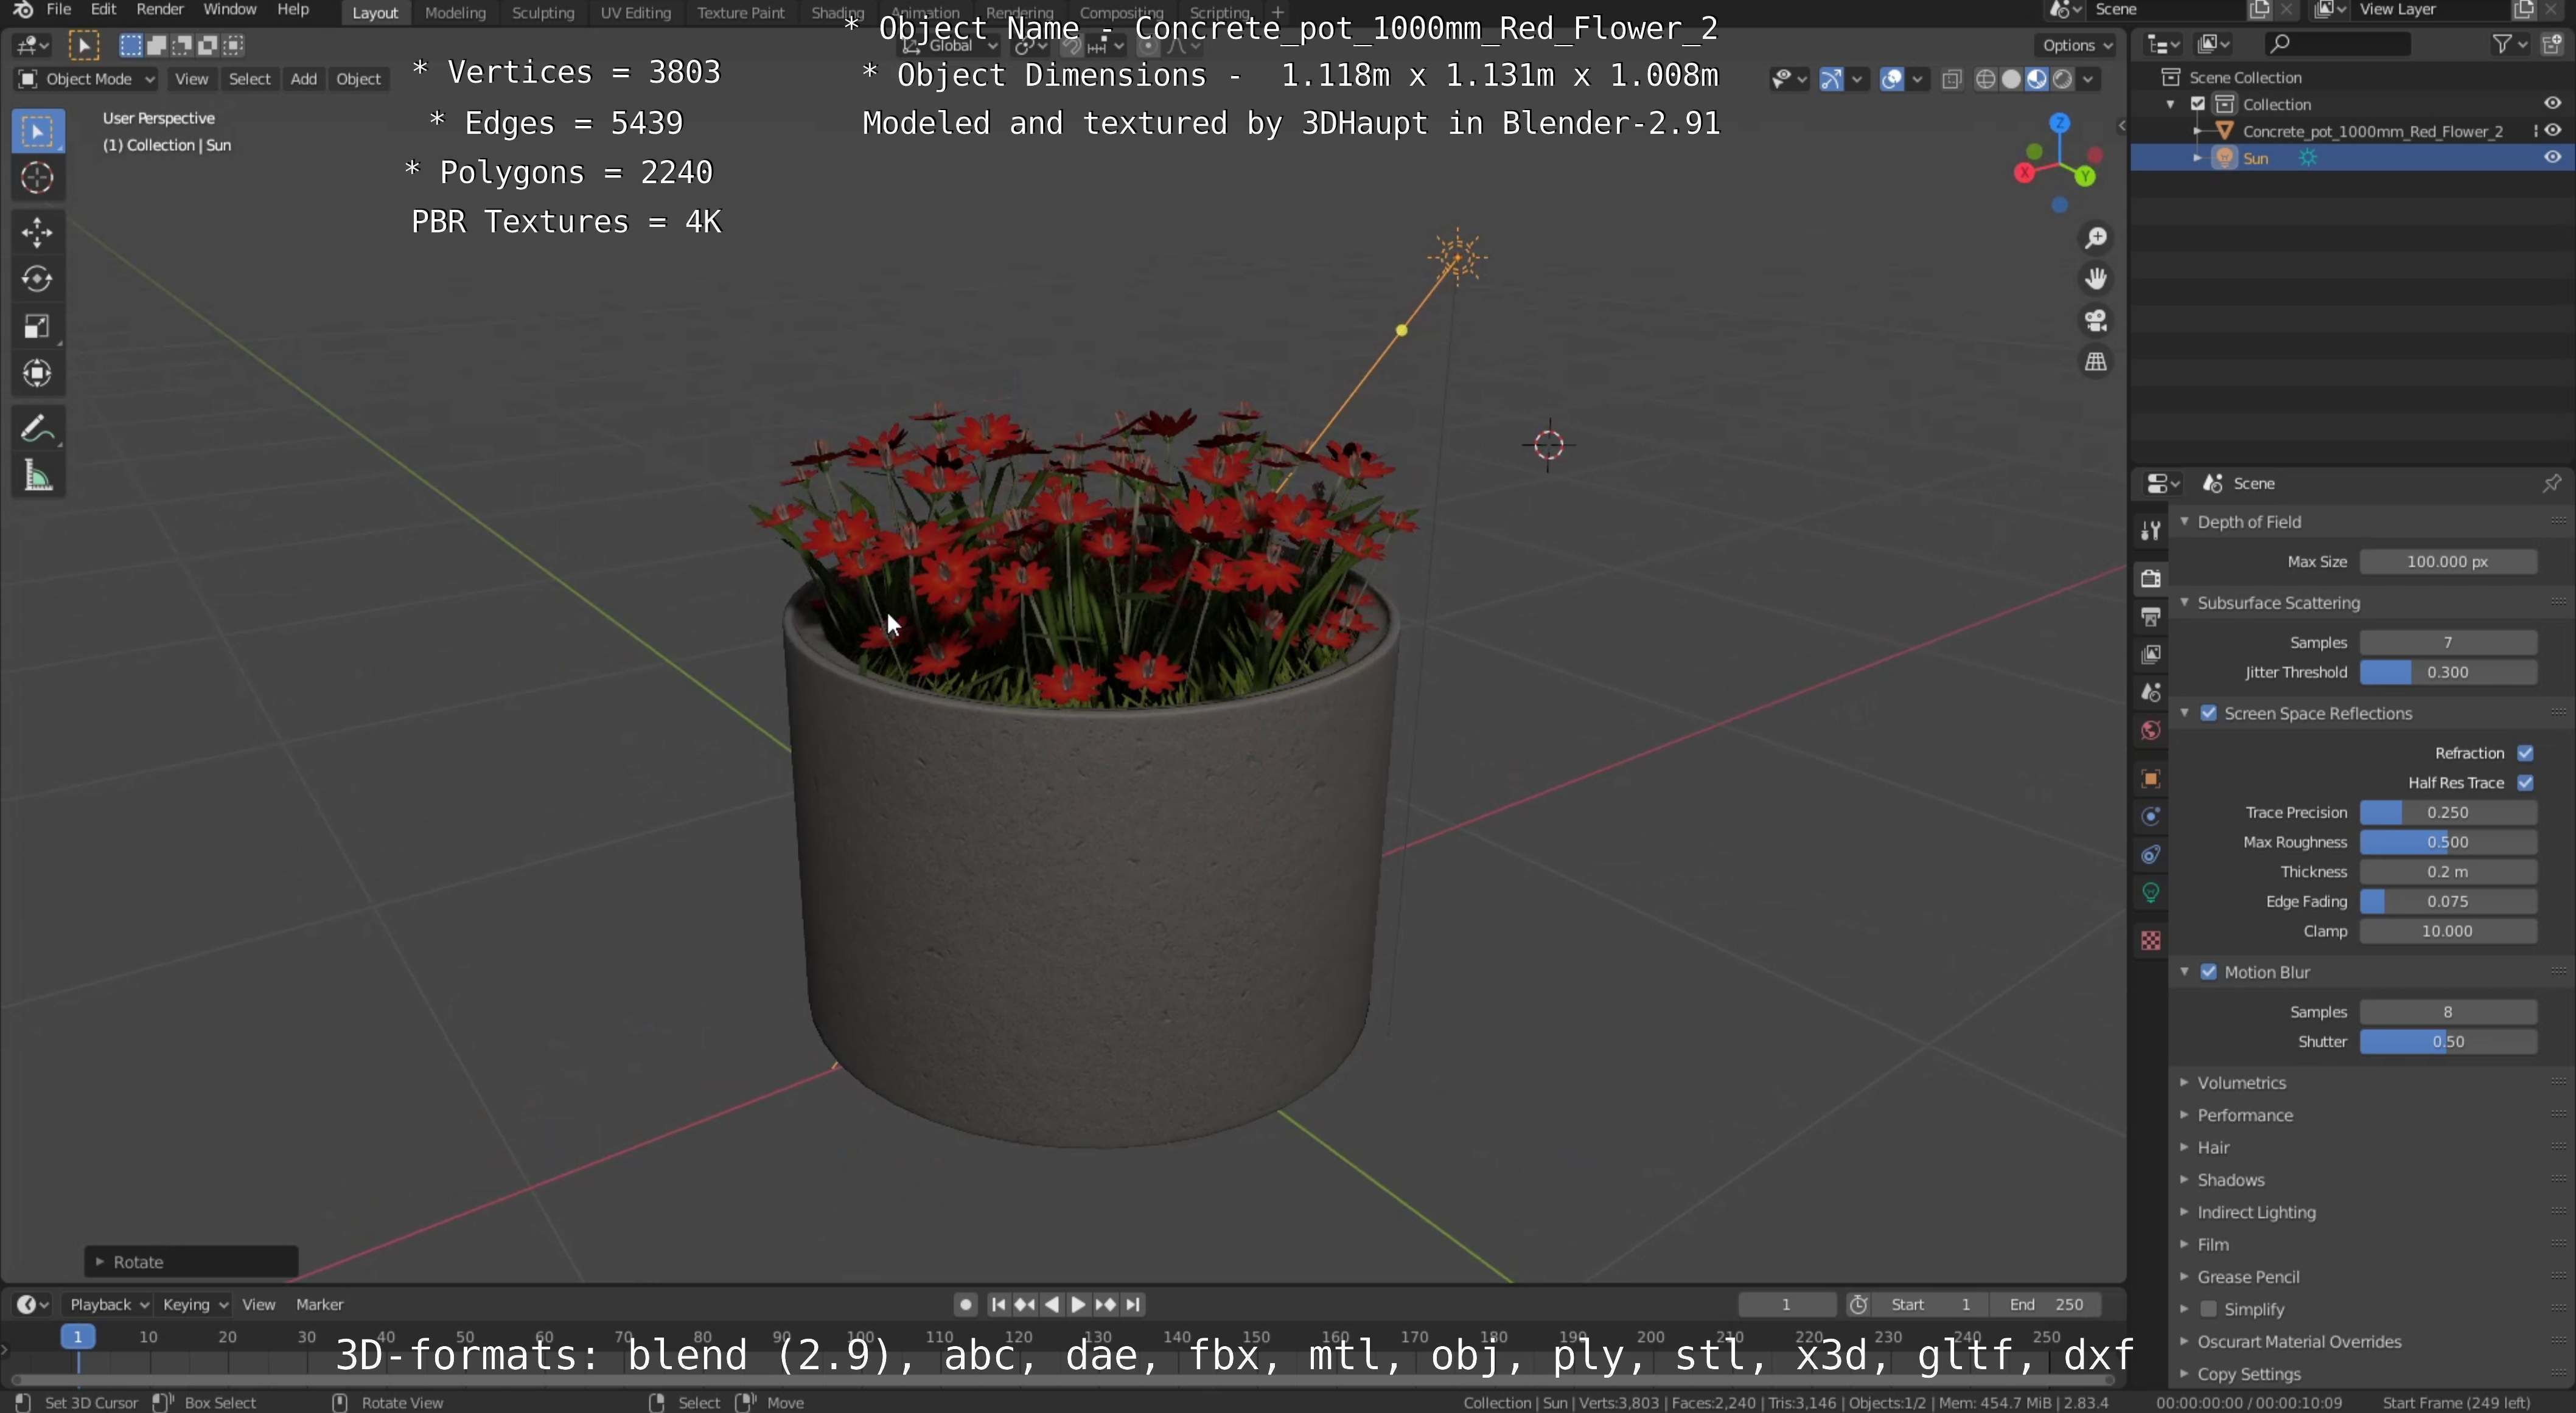Open the Object Constraints properties tab

[2150, 855]
